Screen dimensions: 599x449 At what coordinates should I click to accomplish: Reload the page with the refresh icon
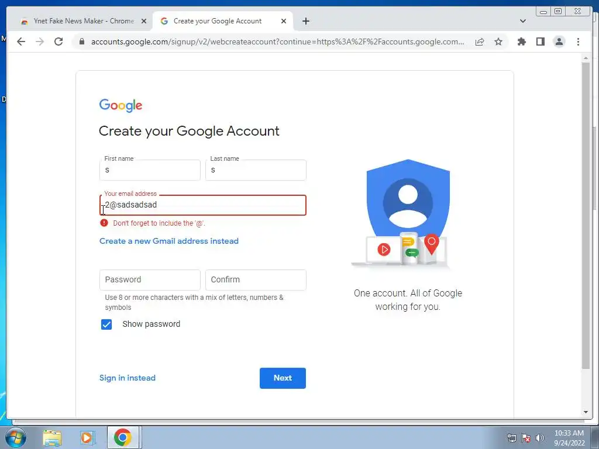(x=58, y=42)
